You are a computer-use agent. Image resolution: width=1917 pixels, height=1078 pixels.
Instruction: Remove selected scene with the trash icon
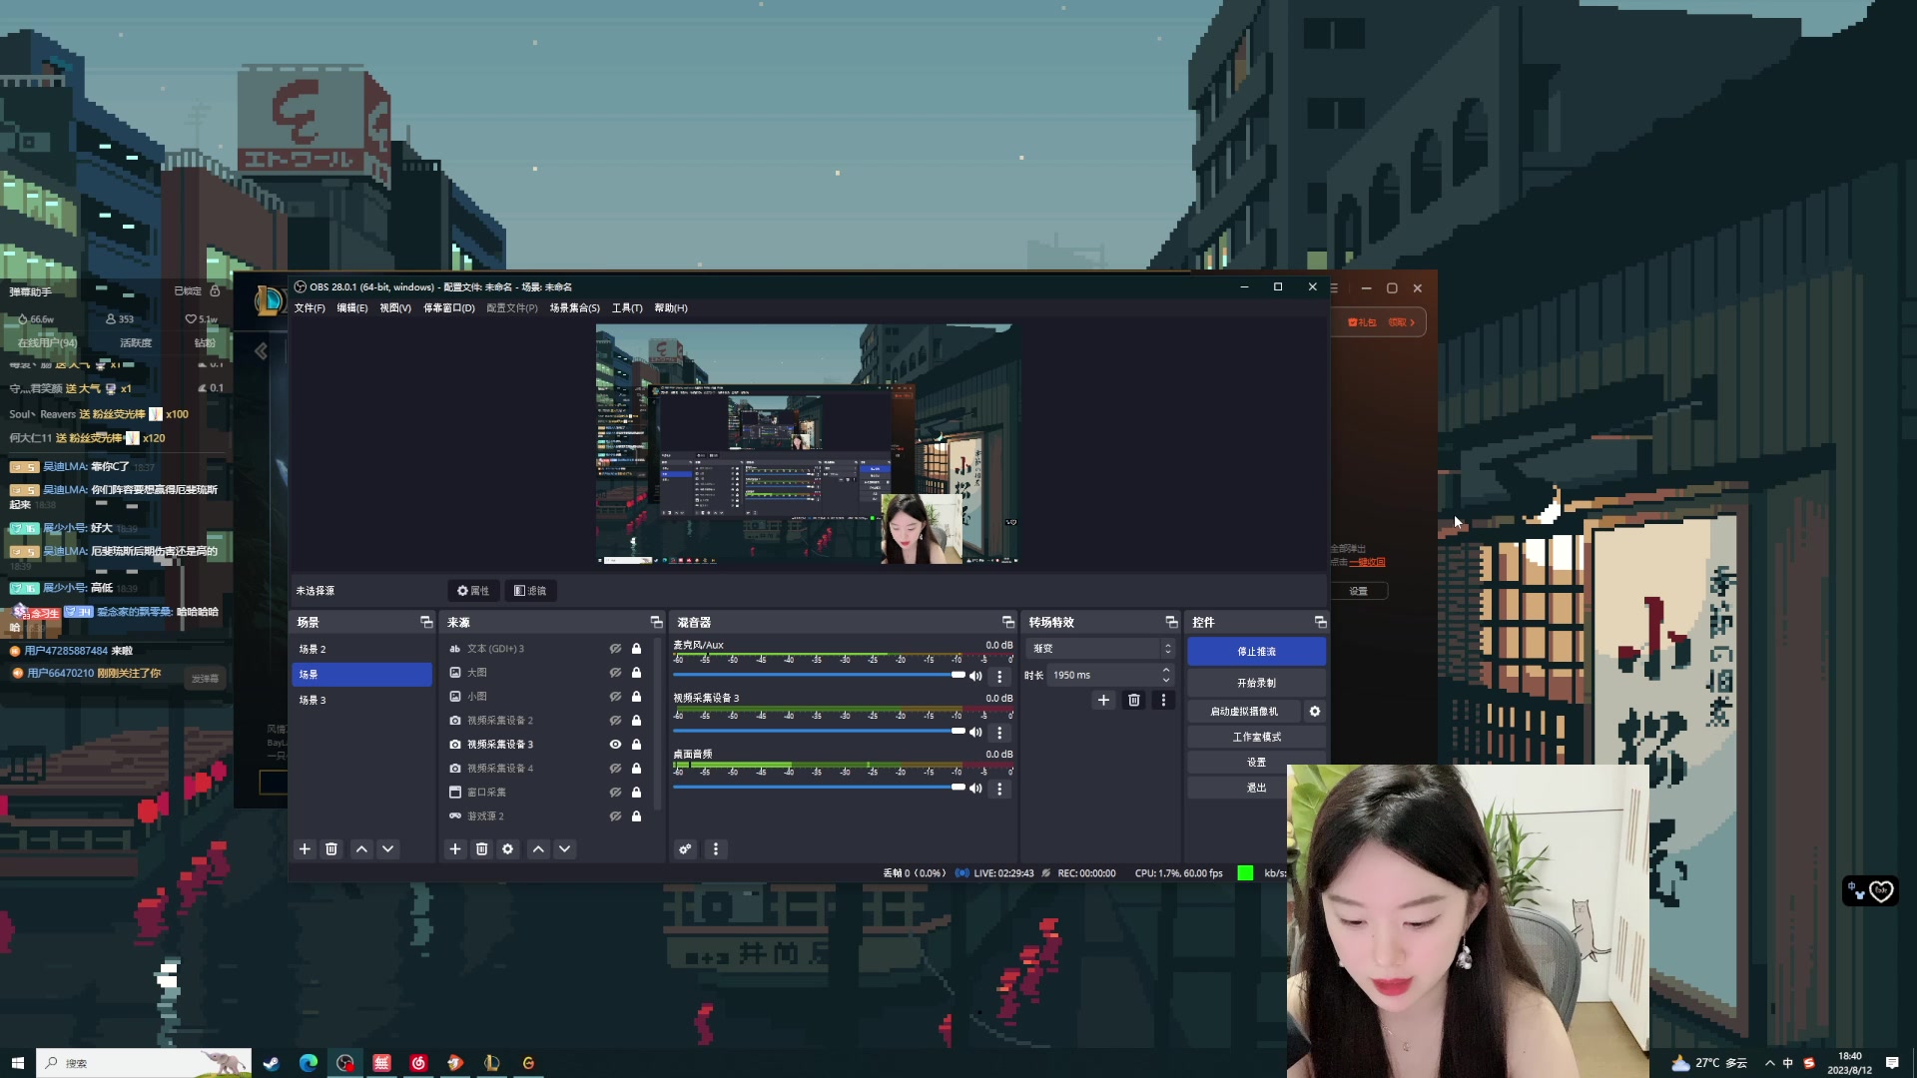click(331, 848)
